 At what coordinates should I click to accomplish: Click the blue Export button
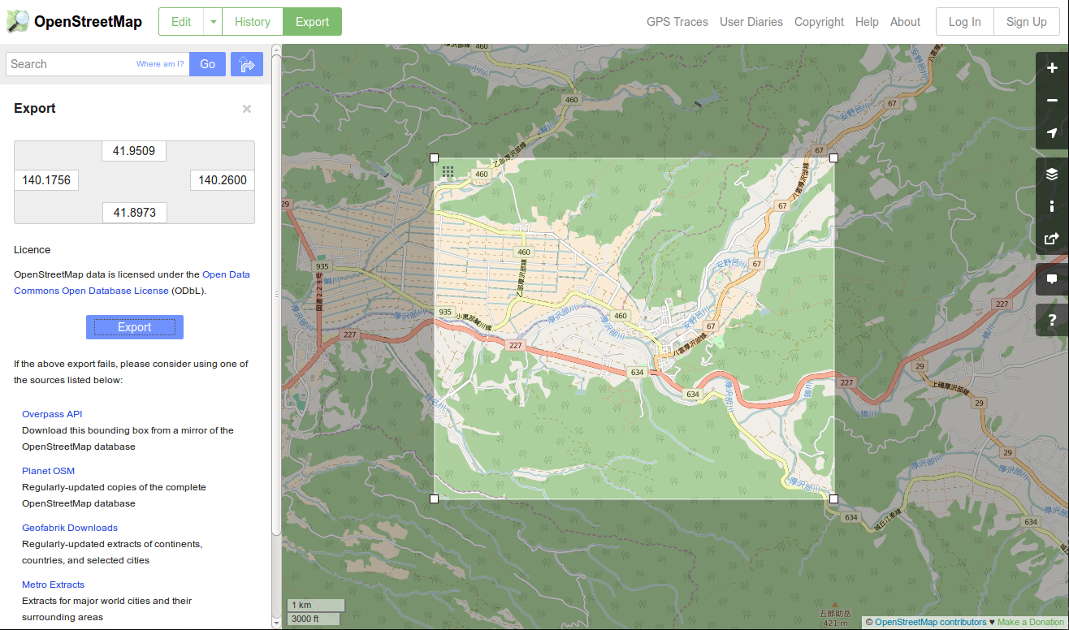click(x=135, y=327)
